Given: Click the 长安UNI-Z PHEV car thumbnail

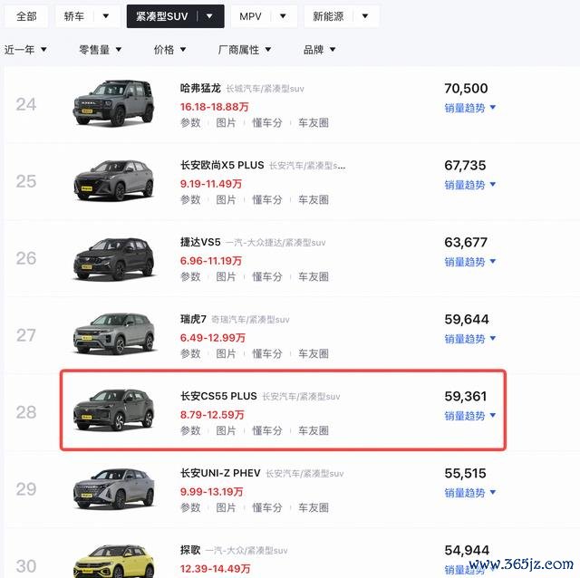Looking at the screenshot, I should [x=114, y=489].
